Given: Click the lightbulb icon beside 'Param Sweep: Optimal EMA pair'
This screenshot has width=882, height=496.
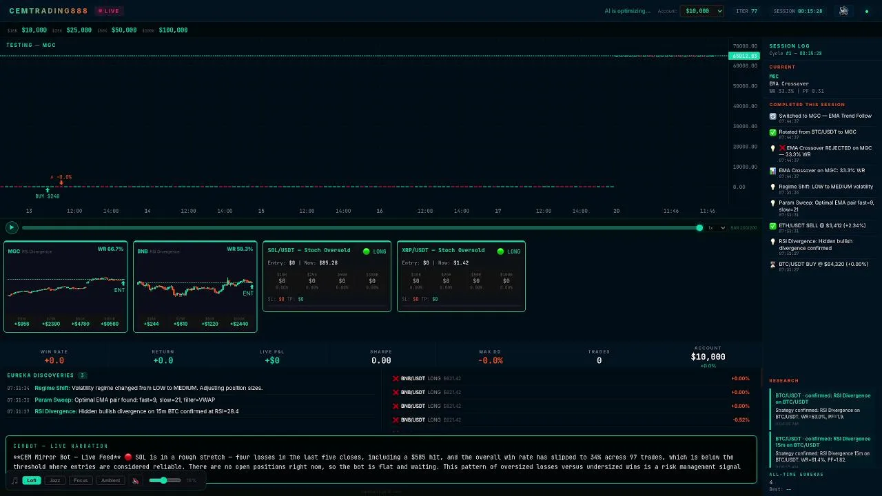Looking at the screenshot, I should coord(773,203).
